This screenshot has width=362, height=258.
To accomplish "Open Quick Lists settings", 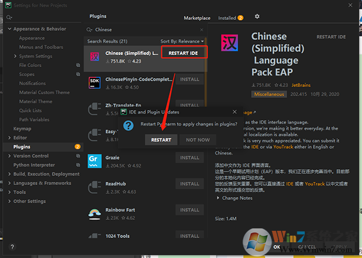I will click(31, 111).
